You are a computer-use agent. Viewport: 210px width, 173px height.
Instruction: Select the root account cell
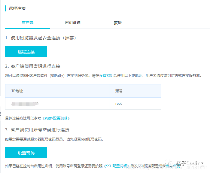135,104
